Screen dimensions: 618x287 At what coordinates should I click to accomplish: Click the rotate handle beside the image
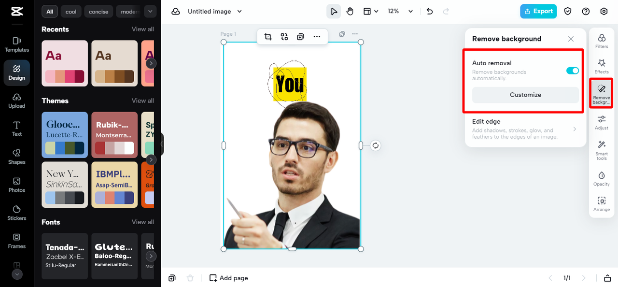point(376,145)
